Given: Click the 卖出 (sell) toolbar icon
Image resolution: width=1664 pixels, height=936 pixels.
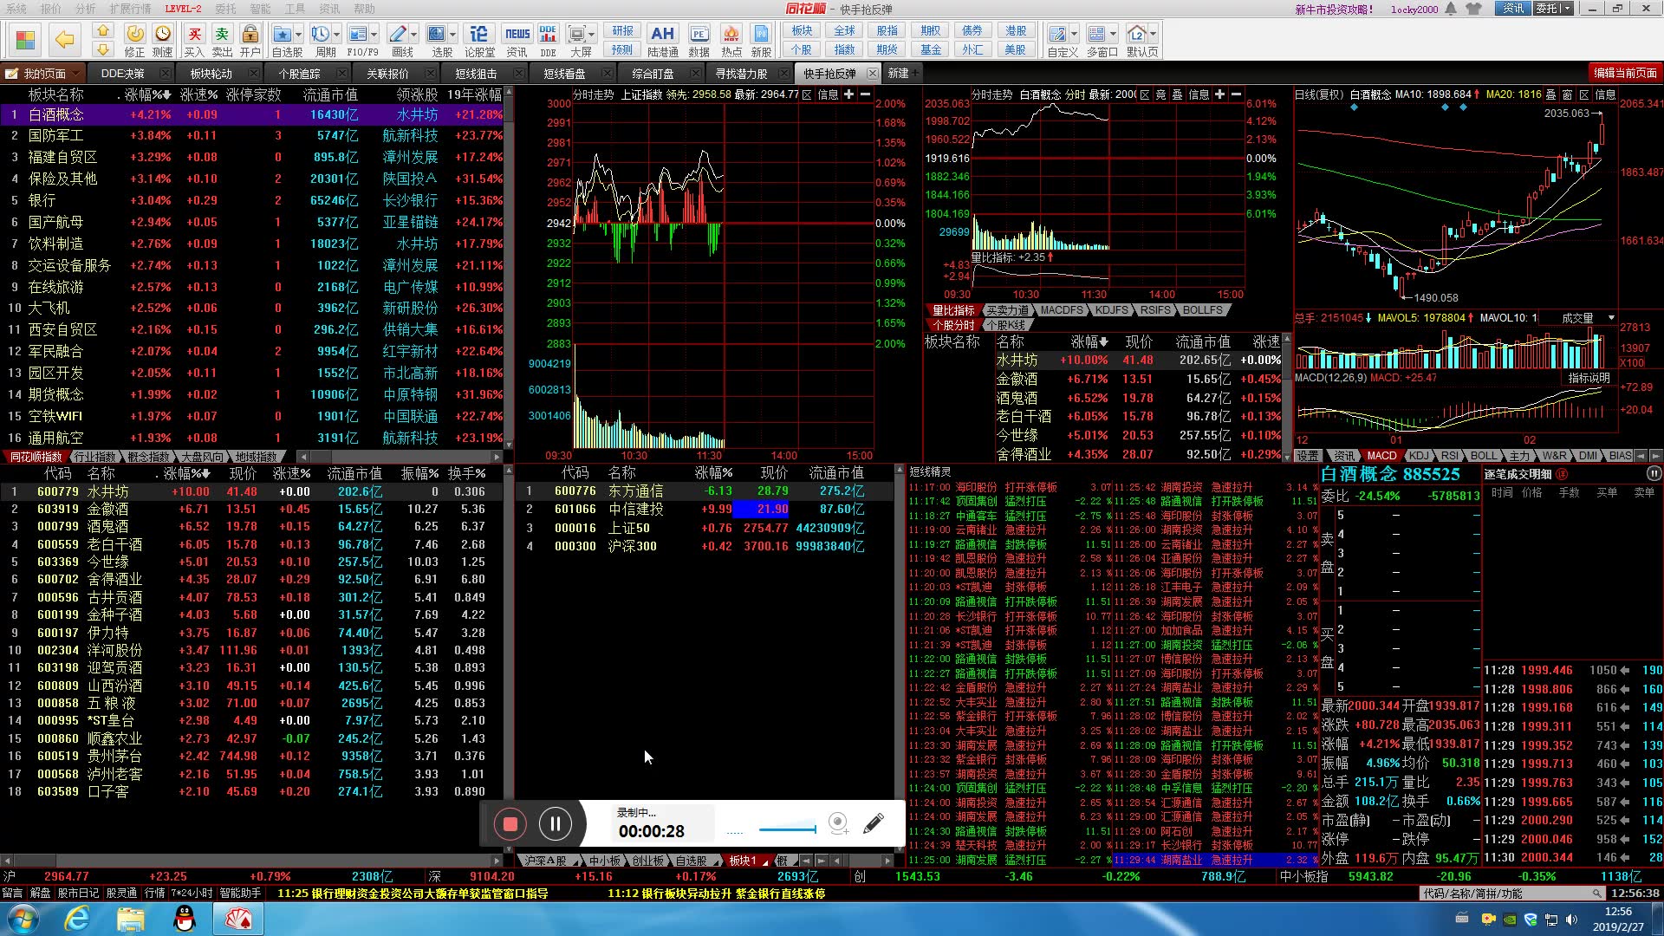Looking at the screenshot, I should tap(222, 35).
